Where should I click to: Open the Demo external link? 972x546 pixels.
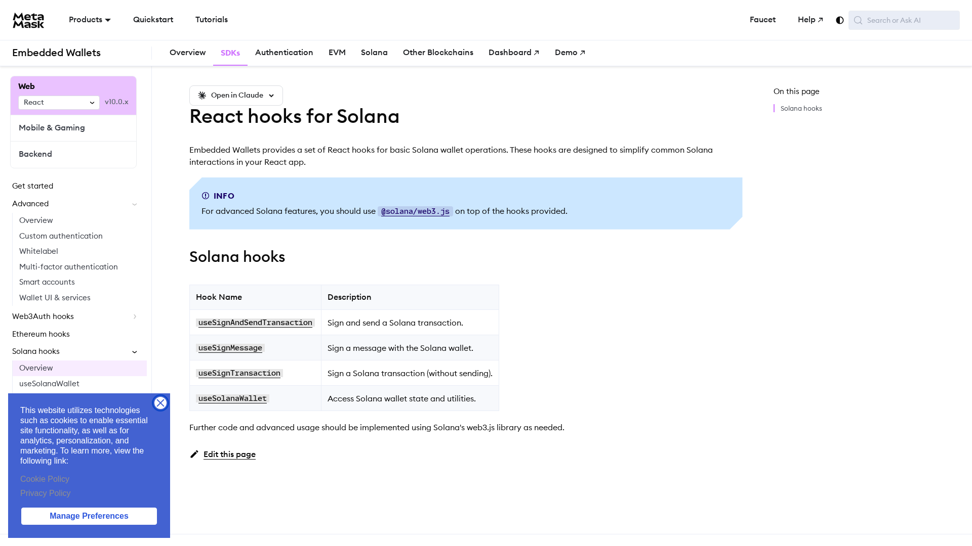point(570,53)
